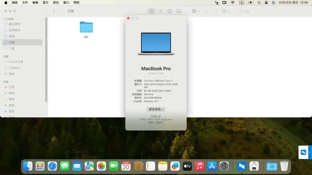
Task: Switch Finder to list view
Action: pos(160,11)
